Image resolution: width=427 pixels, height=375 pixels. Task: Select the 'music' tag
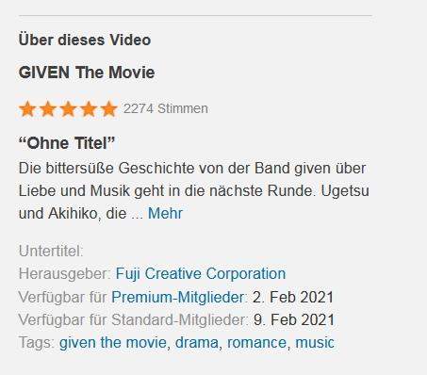[x=315, y=342]
